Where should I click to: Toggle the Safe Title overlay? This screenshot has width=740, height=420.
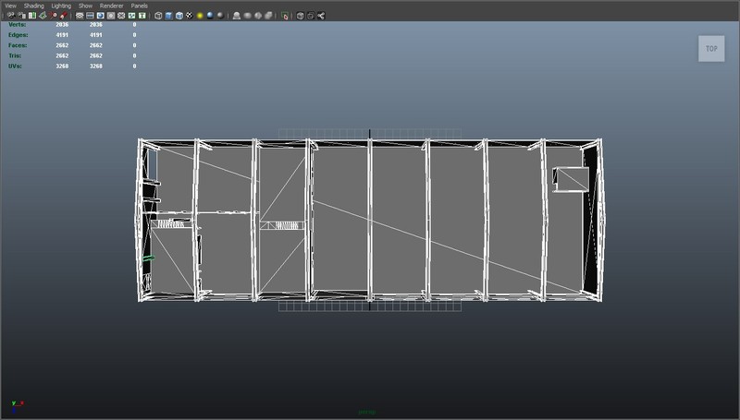pyautogui.click(x=141, y=16)
